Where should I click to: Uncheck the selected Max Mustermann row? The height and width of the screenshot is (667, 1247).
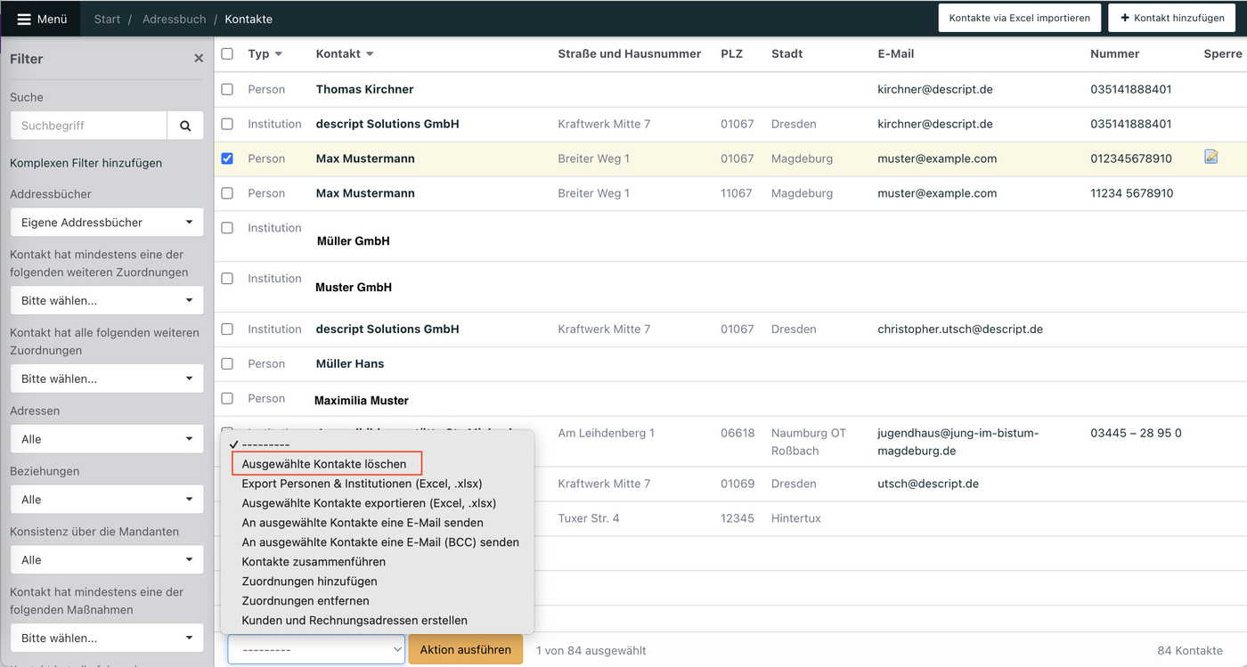pos(227,159)
